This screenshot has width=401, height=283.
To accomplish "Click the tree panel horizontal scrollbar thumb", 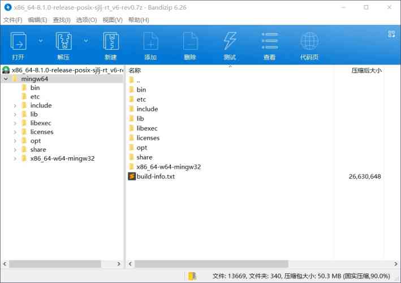I will (55, 264).
